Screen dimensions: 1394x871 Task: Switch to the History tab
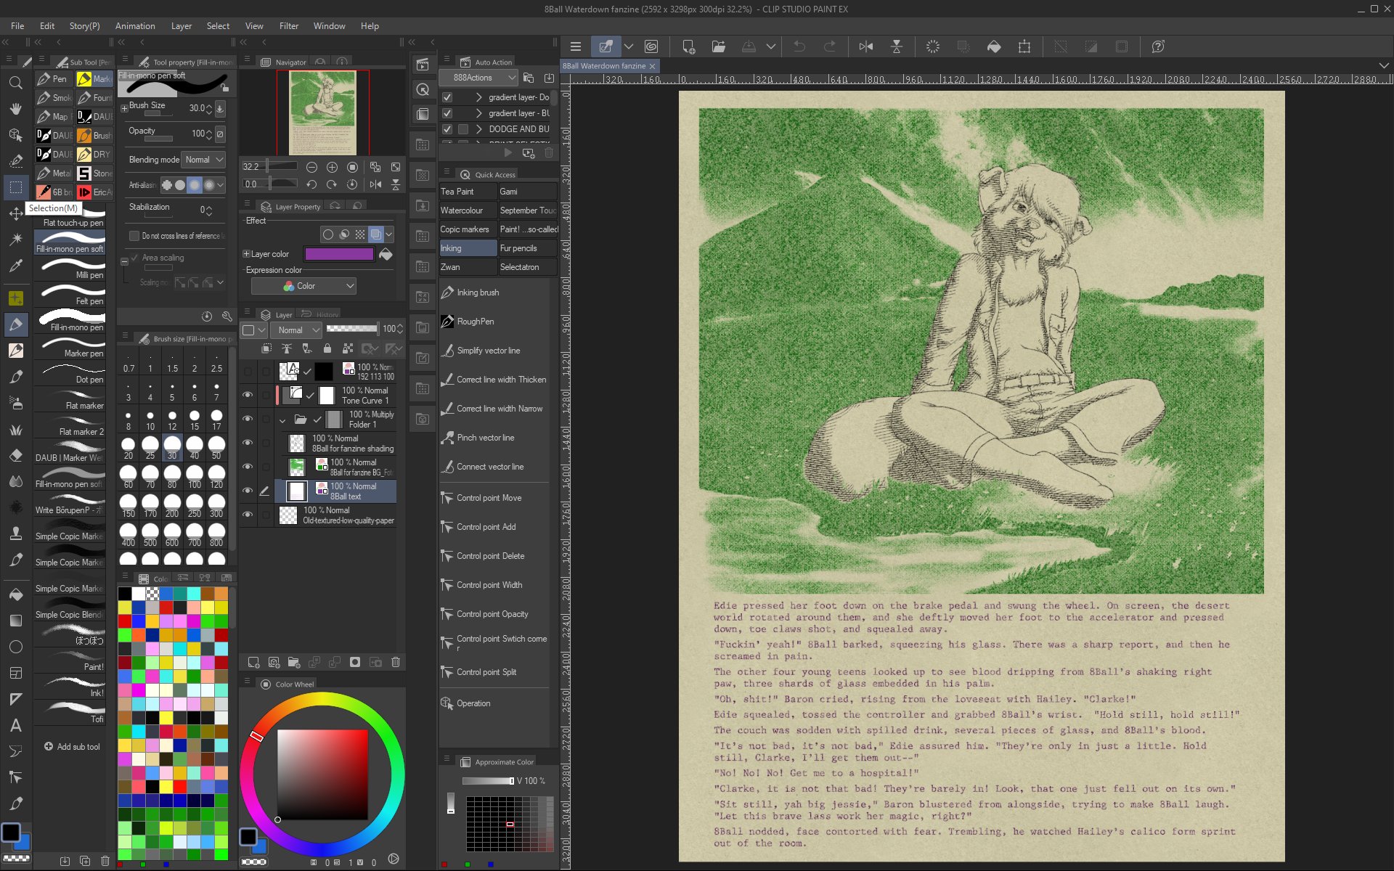(321, 315)
